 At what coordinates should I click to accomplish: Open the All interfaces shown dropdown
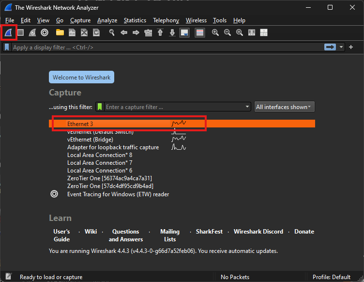285,107
